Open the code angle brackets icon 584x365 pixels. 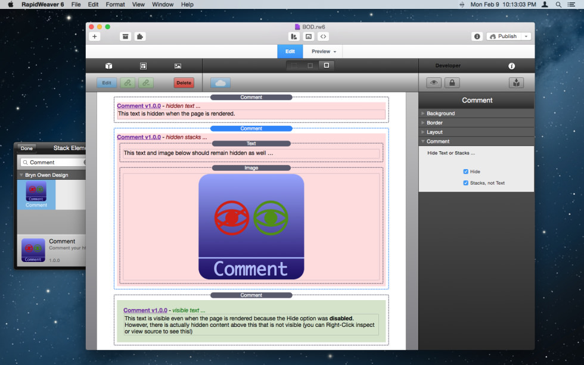click(x=323, y=36)
